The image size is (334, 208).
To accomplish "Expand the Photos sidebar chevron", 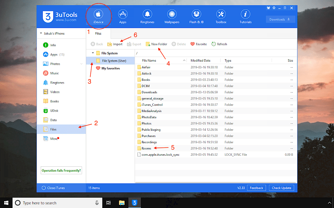I will (81, 64).
